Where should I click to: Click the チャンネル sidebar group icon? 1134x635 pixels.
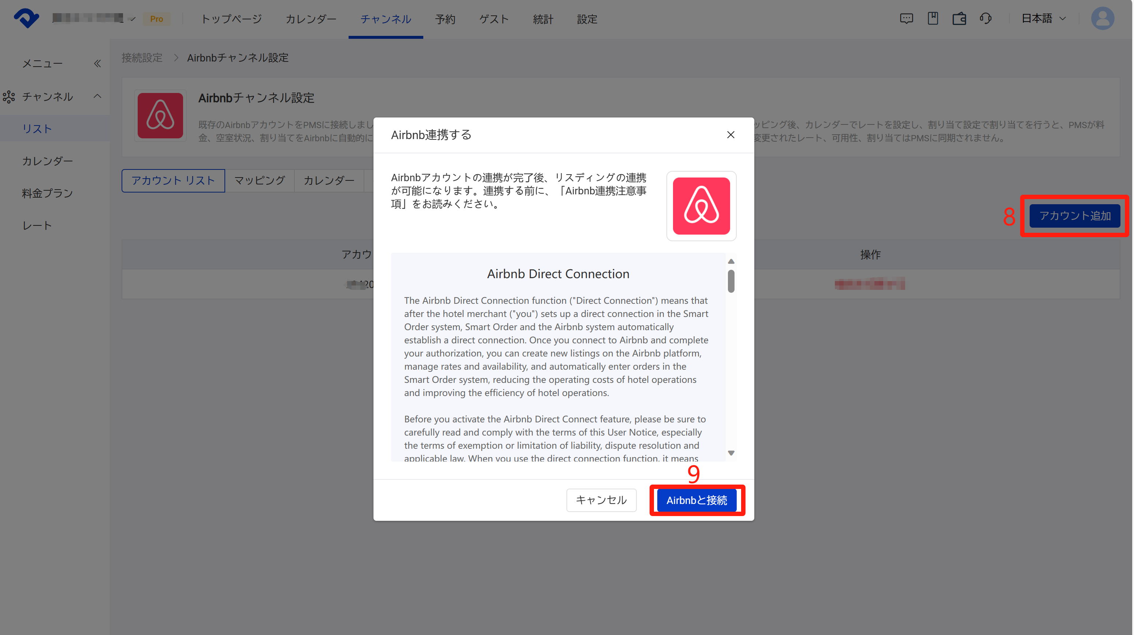[9, 96]
